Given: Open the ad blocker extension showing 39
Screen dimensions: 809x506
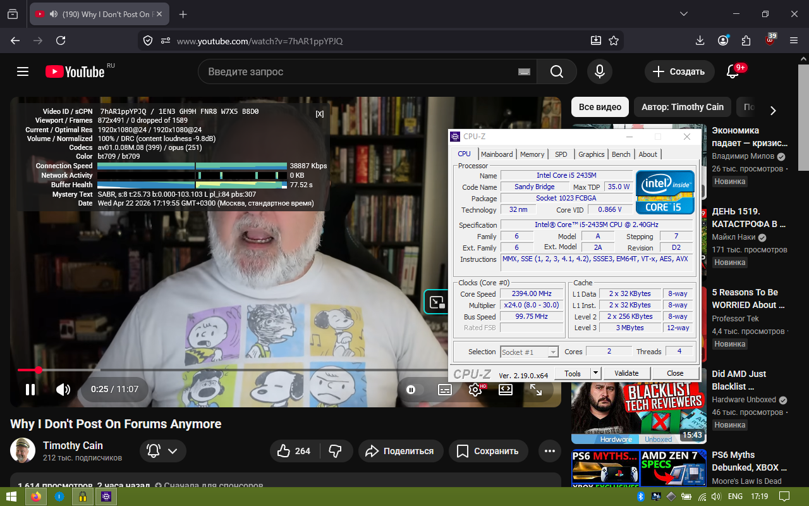Looking at the screenshot, I should 770,40.
